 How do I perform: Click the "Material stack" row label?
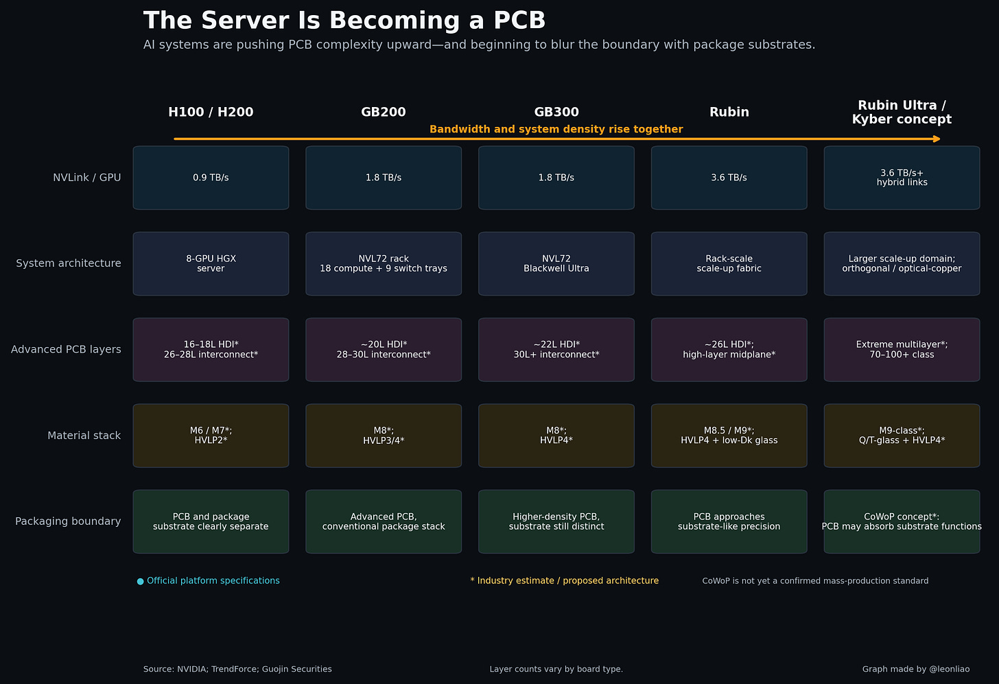tap(84, 436)
